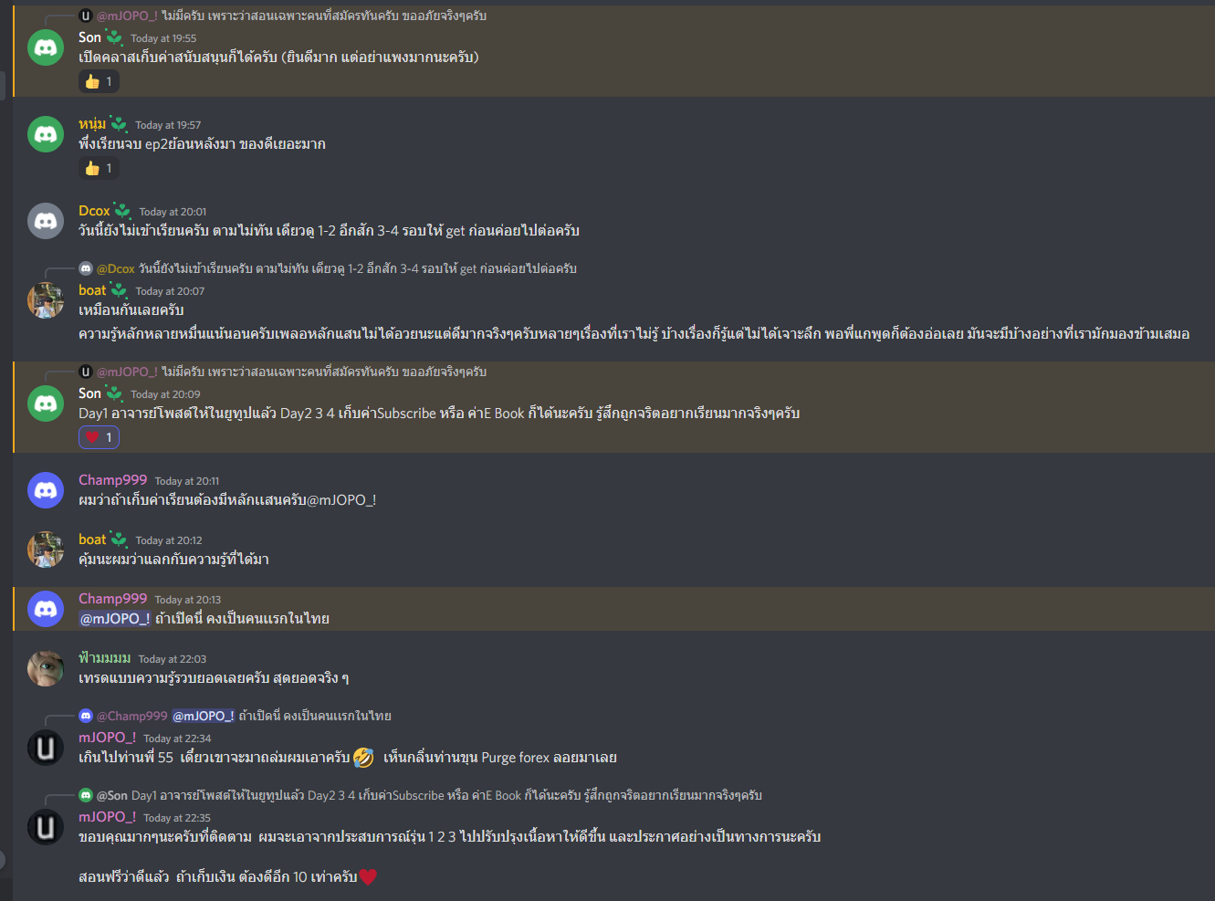Image resolution: width=1215 pixels, height=901 pixels.
Task: Click username boat at 20:07
Action: pos(92,290)
